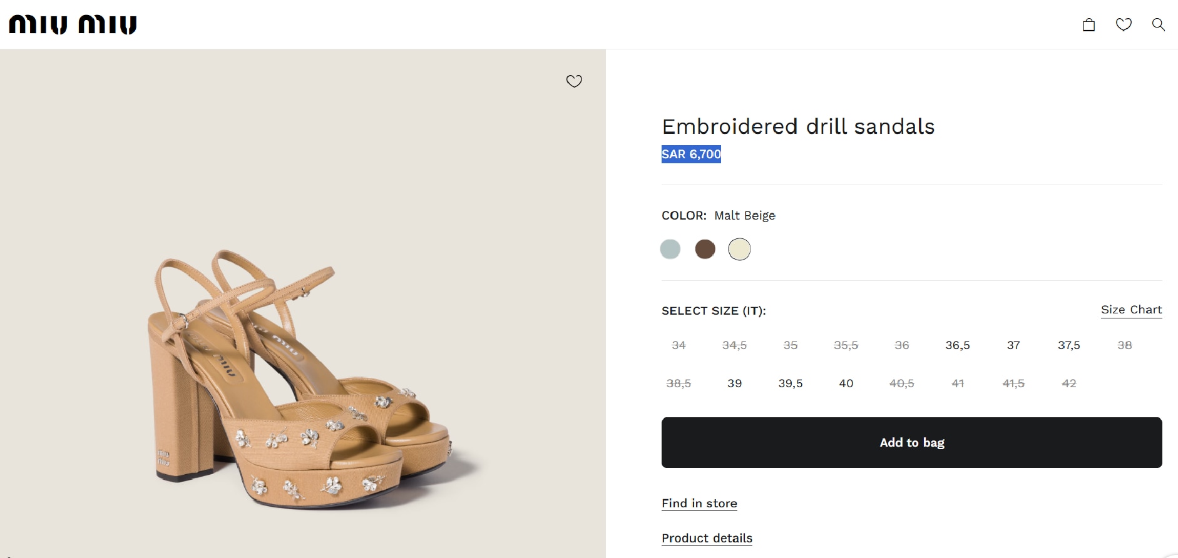Select the brown color swatch
Image resolution: width=1178 pixels, height=558 pixels.
pos(705,249)
